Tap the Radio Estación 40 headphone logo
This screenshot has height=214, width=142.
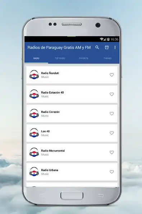click(x=34, y=94)
